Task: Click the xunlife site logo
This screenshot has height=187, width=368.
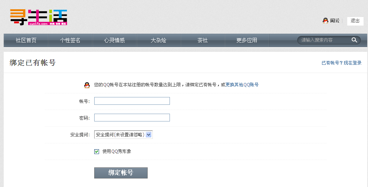Action: click(x=38, y=17)
